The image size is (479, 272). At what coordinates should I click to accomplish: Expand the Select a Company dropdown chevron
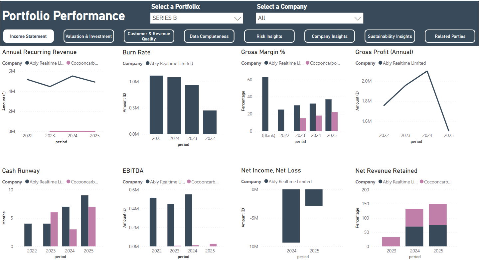pyautogui.click(x=358, y=19)
